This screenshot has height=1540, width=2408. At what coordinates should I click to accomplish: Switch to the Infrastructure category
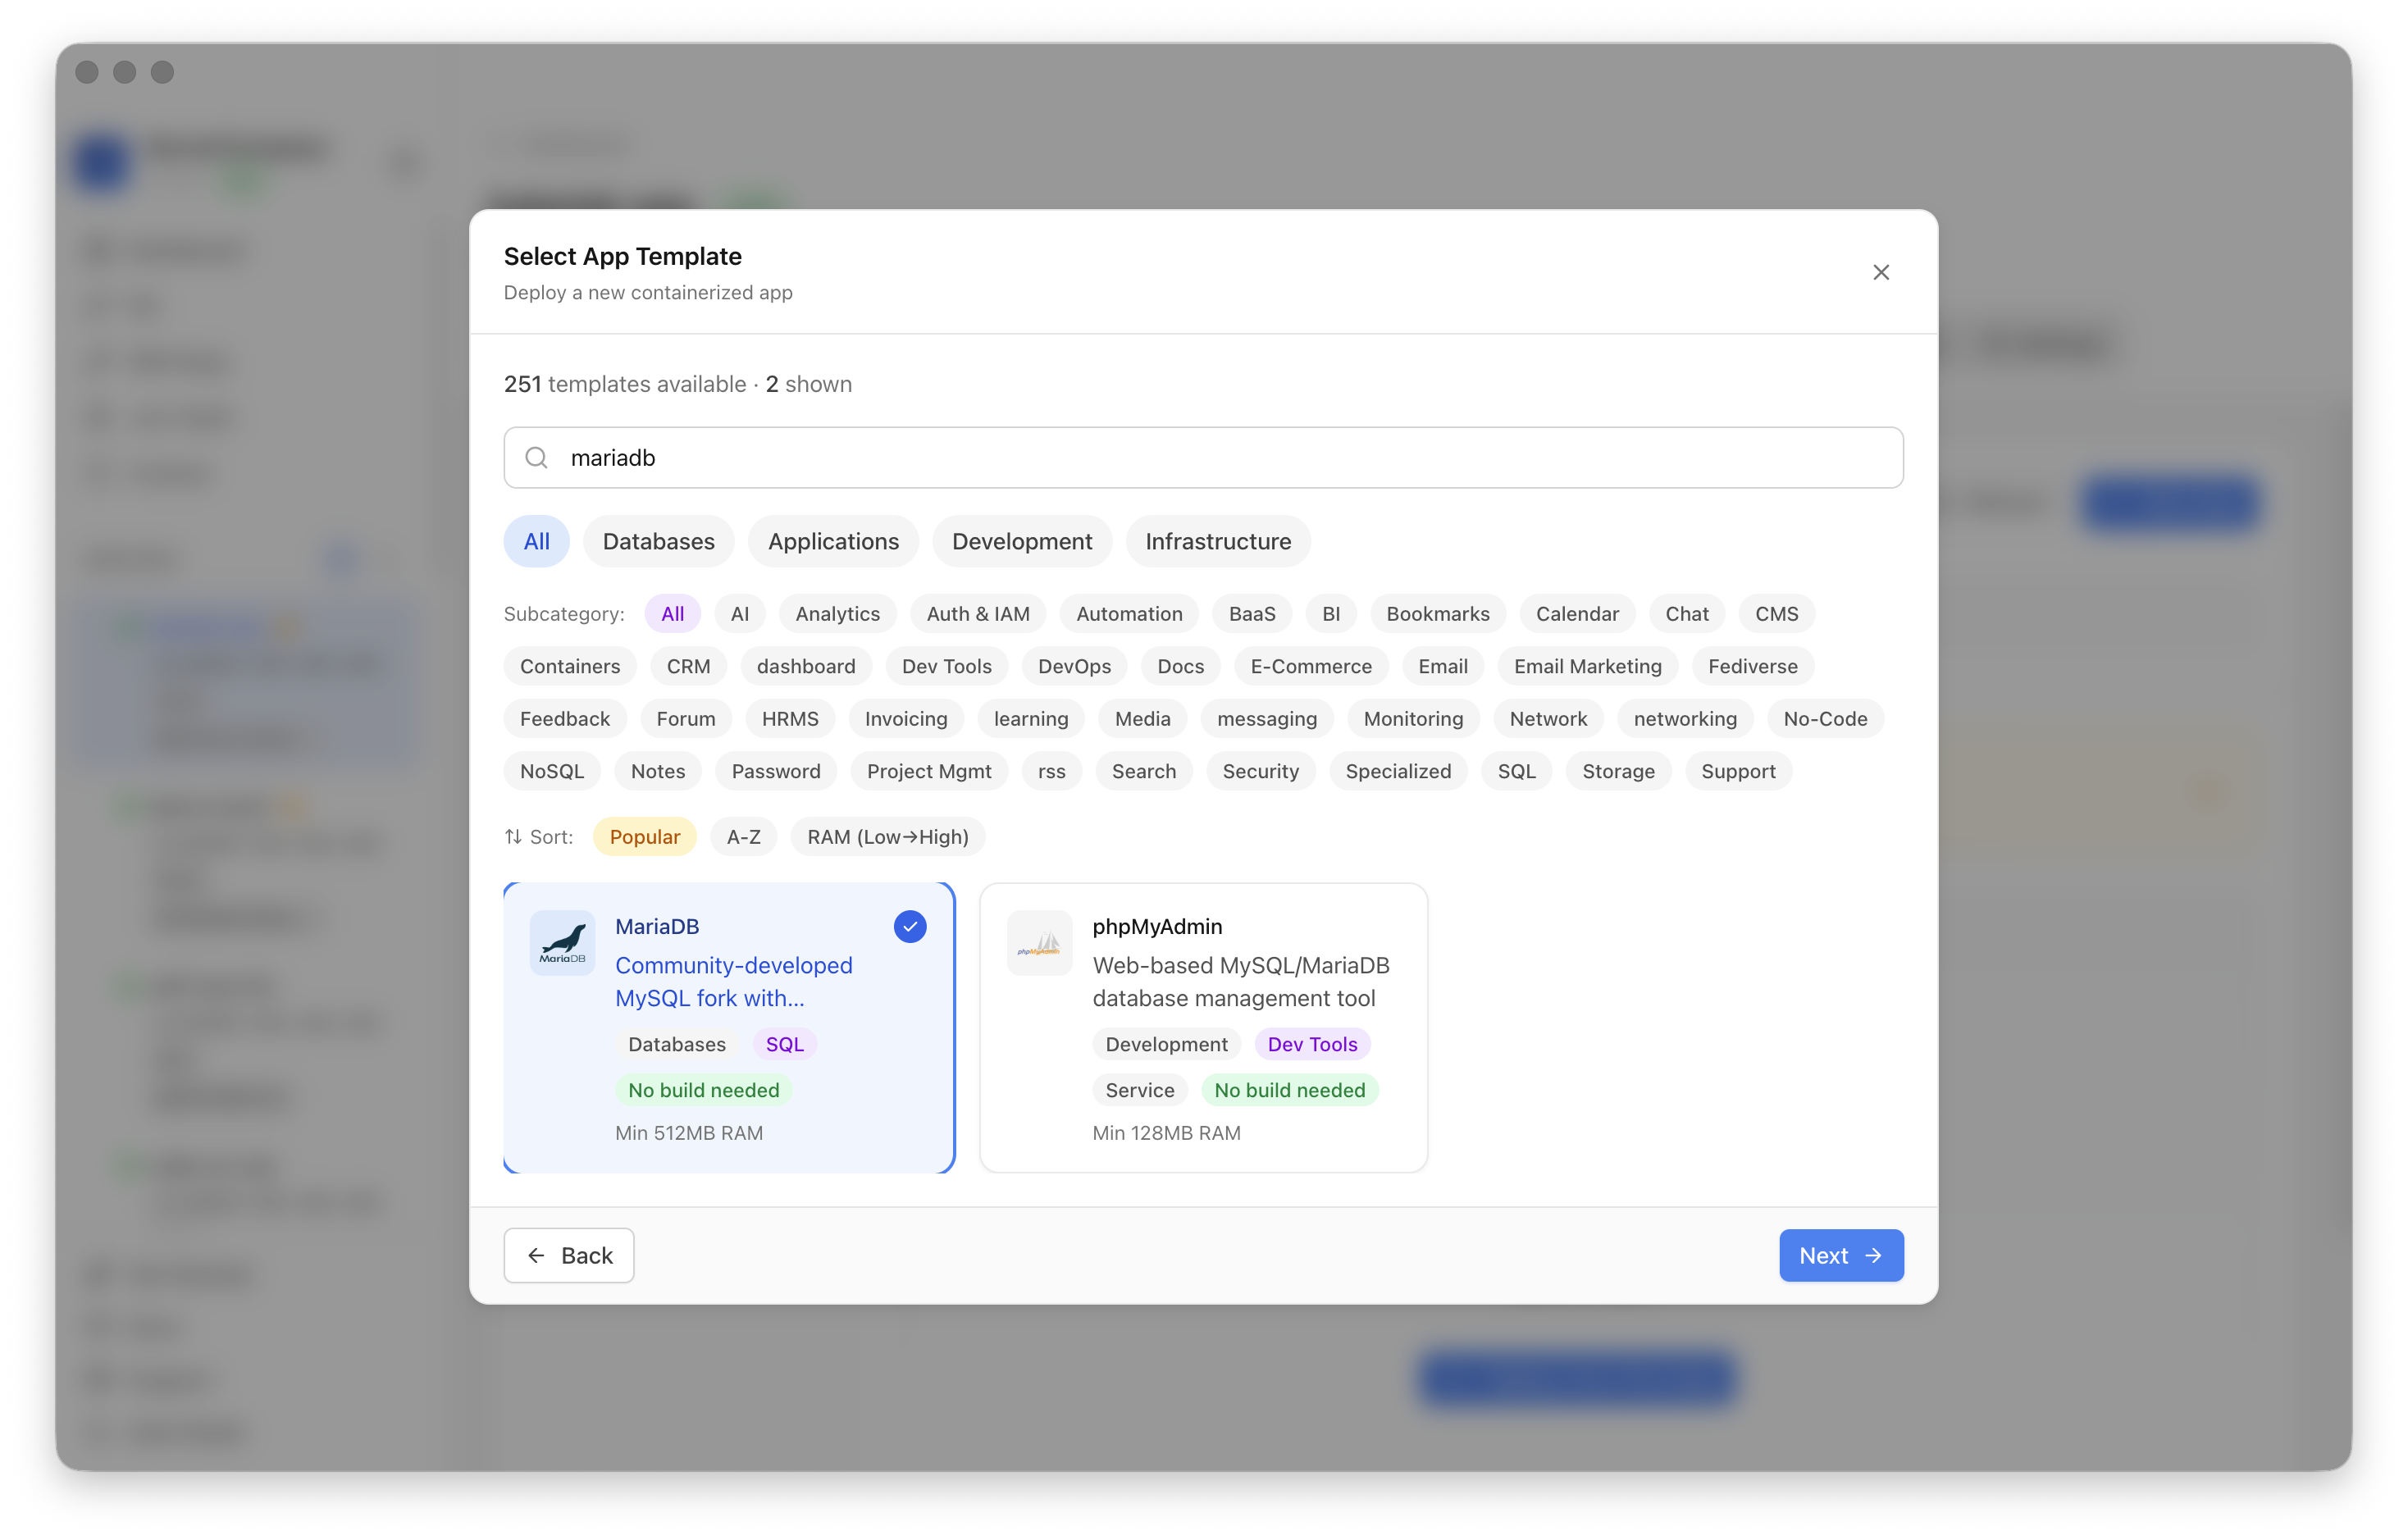[1218, 541]
